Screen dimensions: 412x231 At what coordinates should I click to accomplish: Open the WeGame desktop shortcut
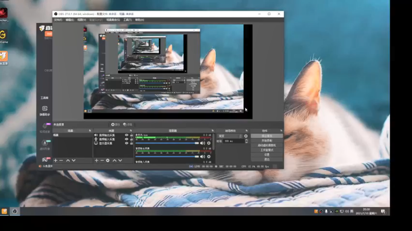click(3, 36)
